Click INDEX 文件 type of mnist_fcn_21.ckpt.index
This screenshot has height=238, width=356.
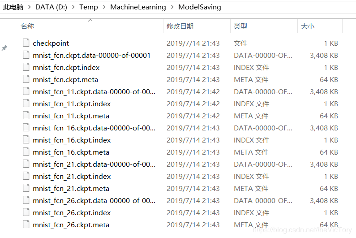pos(252,177)
